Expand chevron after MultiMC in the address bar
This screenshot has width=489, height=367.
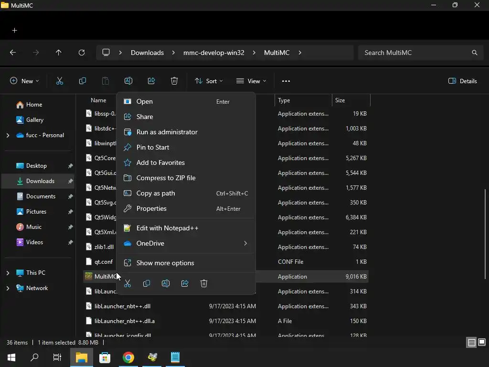(x=300, y=53)
